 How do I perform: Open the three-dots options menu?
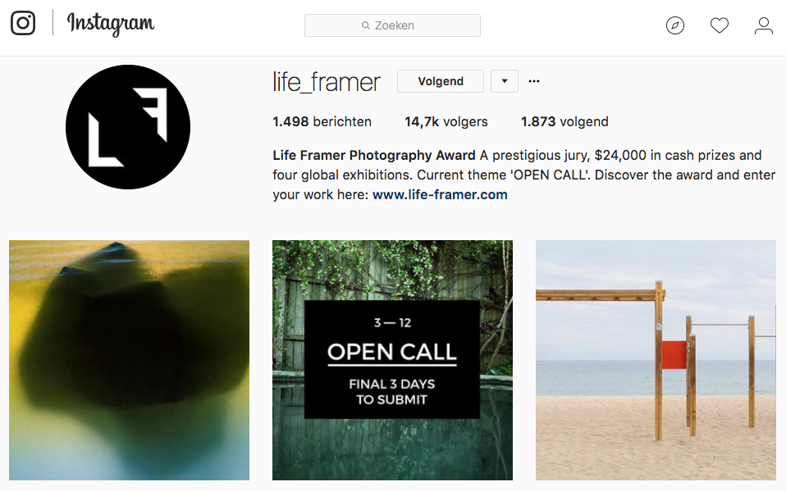click(x=534, y=81)
